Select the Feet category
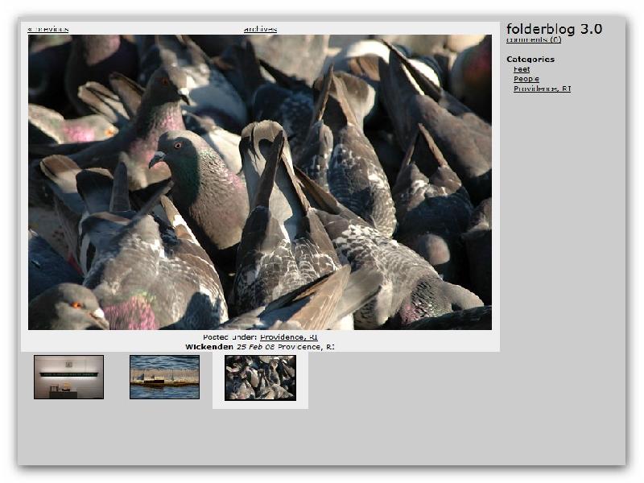 [x=522, y=69]
